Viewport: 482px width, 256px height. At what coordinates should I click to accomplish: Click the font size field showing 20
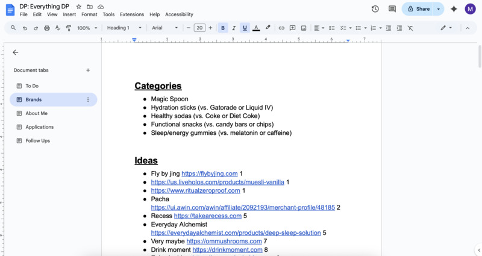[x=199, y=28]
